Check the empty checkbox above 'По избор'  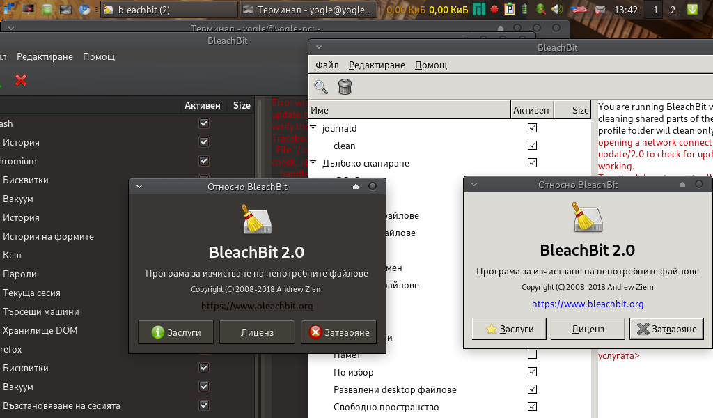532,355
